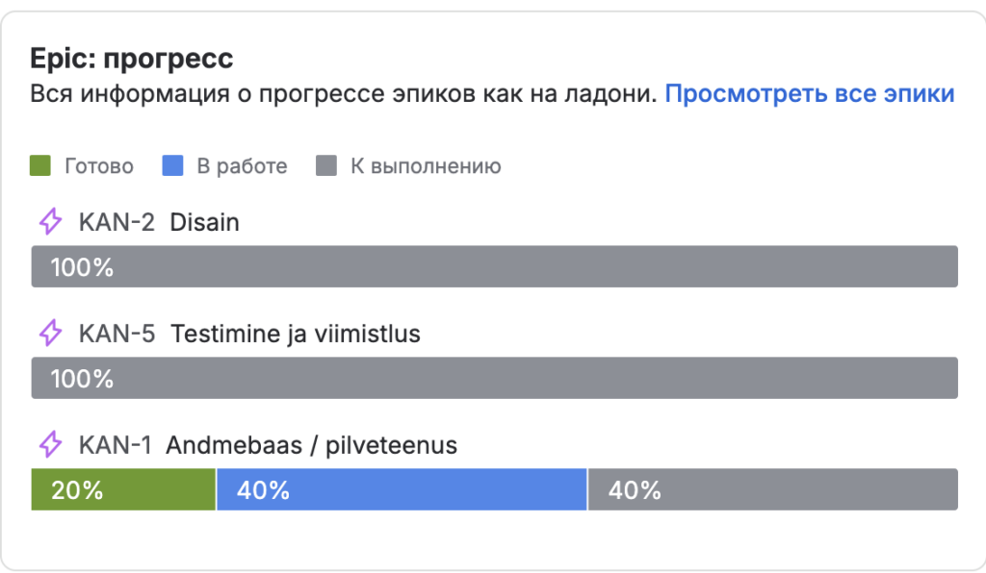Click the blue 40% in-progress segment

coord(402,489)
